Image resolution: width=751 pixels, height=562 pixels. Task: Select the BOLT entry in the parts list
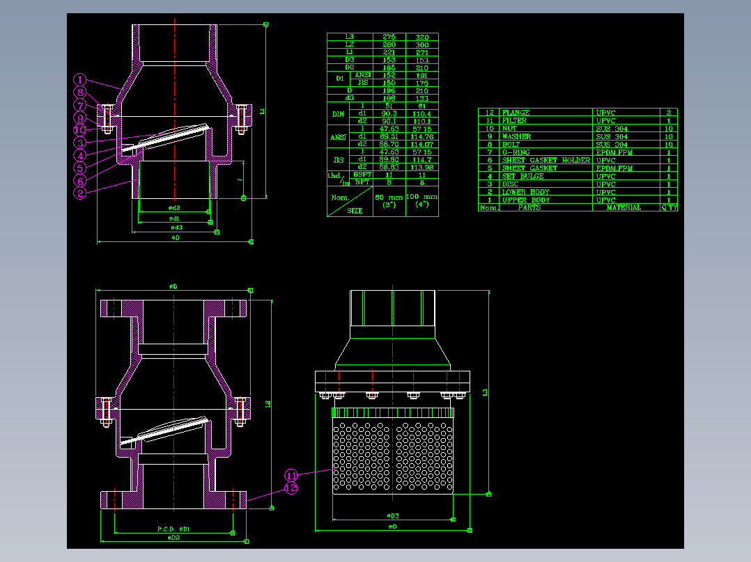(x=511, y=145)
